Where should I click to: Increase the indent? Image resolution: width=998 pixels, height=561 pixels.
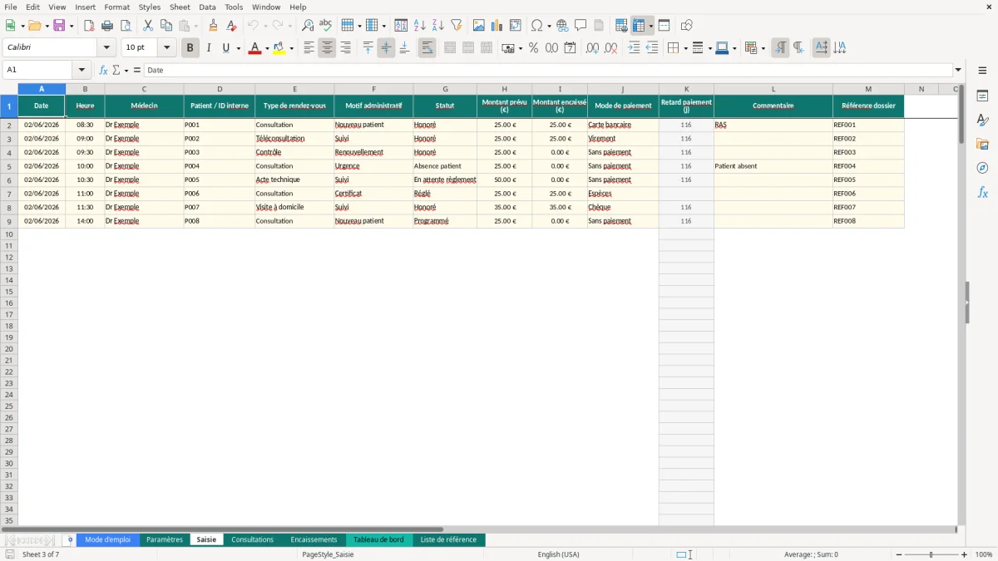coord(634,48)
